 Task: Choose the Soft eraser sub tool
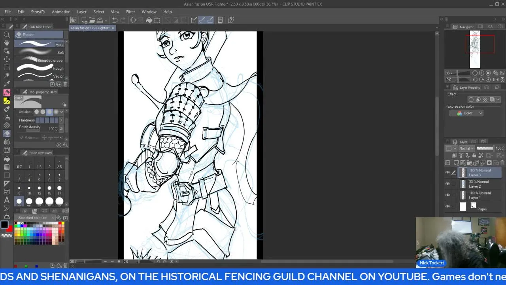pyautogui.click(x=40, y=52)
